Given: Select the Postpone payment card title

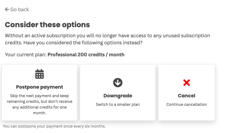Looking at the screenshot, I should (39, 87).
